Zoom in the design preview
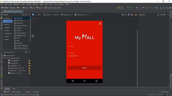This screenshot has height=96, width=172. (129, 15)
